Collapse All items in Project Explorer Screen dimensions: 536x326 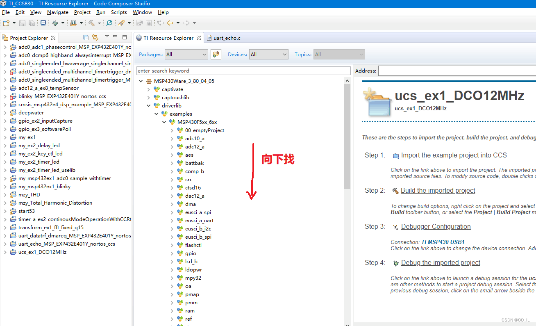85,37
